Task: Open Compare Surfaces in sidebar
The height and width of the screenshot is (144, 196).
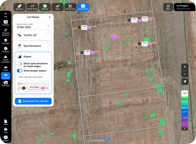Action: click(6, 32)
